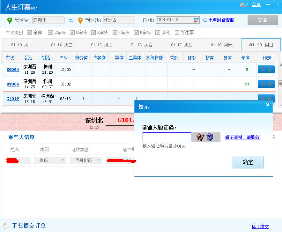Focus the captcha input field
282x232 pixels.
coord(167,137)
